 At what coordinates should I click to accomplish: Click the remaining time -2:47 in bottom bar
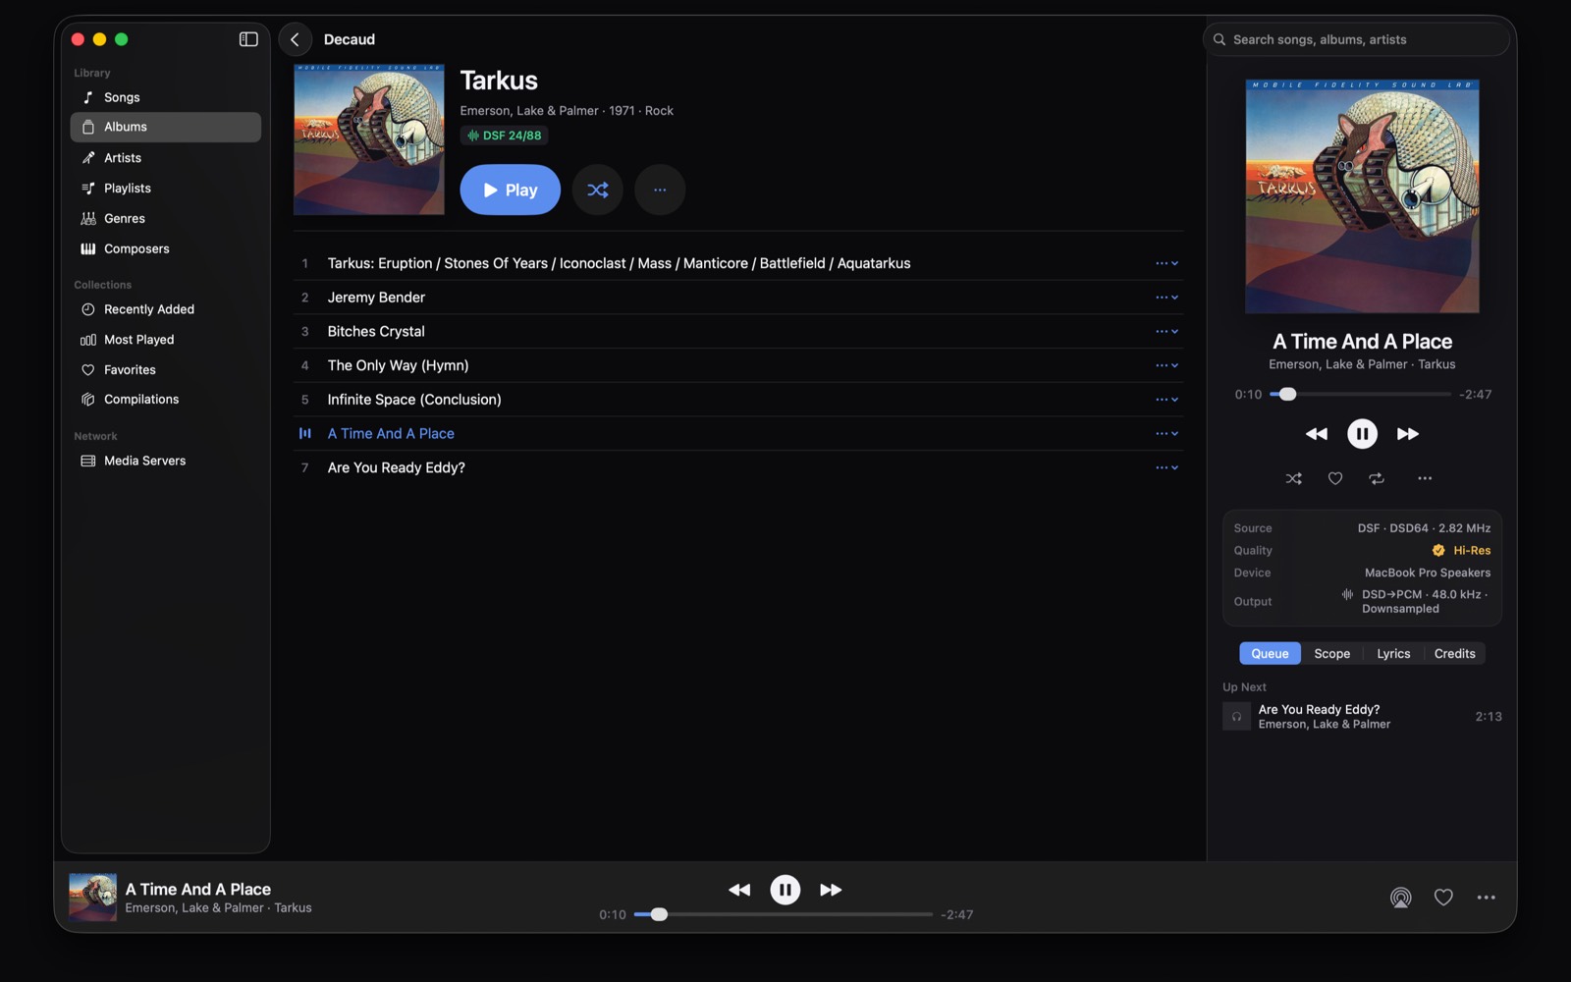pos(957,914)
